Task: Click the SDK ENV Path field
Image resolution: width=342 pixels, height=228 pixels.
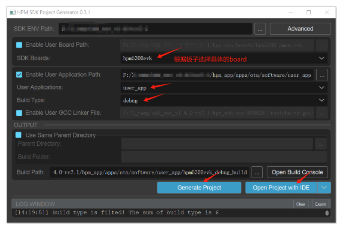Action: (x=155, y=29)
